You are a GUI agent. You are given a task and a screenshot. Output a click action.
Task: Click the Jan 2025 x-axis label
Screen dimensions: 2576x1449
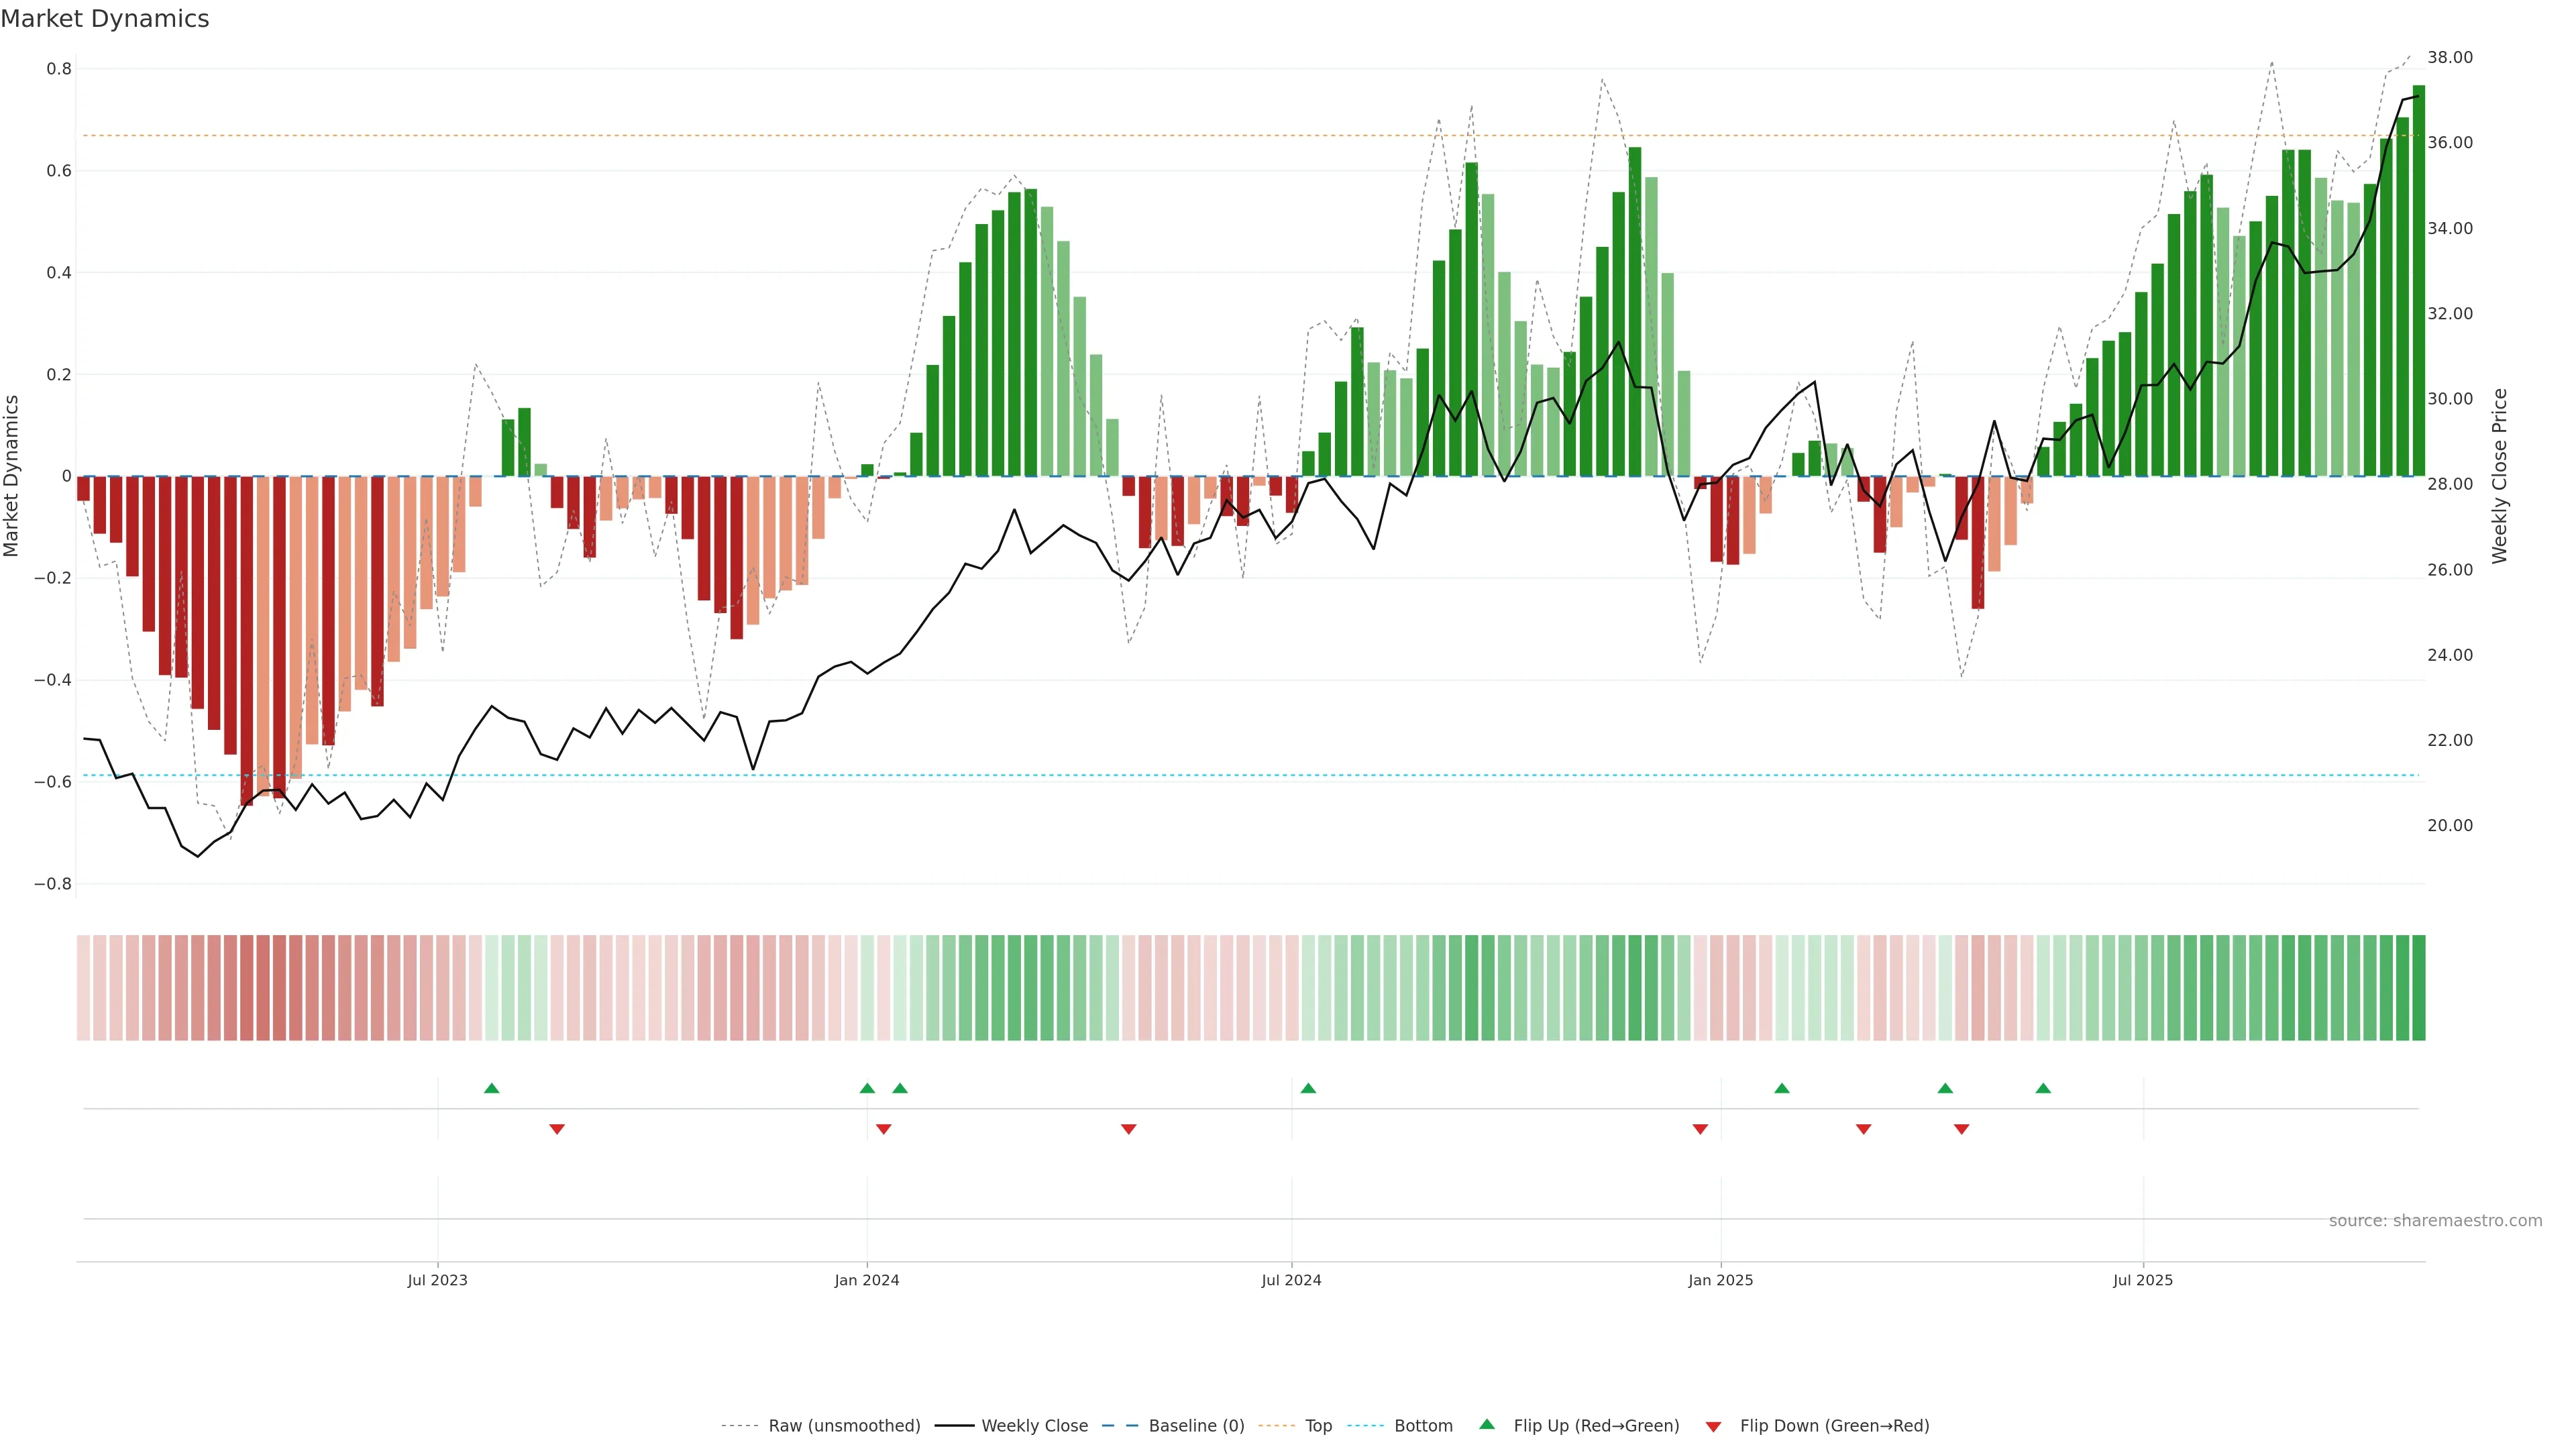[x=1720, y=1280]
